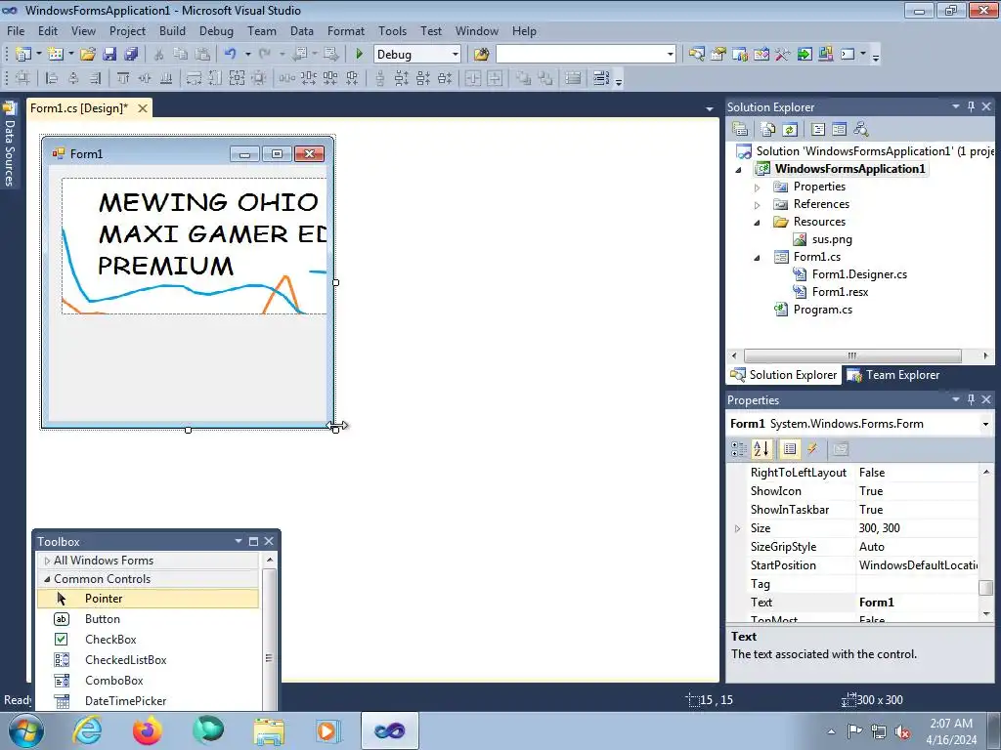
Task: Select CheckedListBox control in Toolbox
Action: (x=149, y=659)
